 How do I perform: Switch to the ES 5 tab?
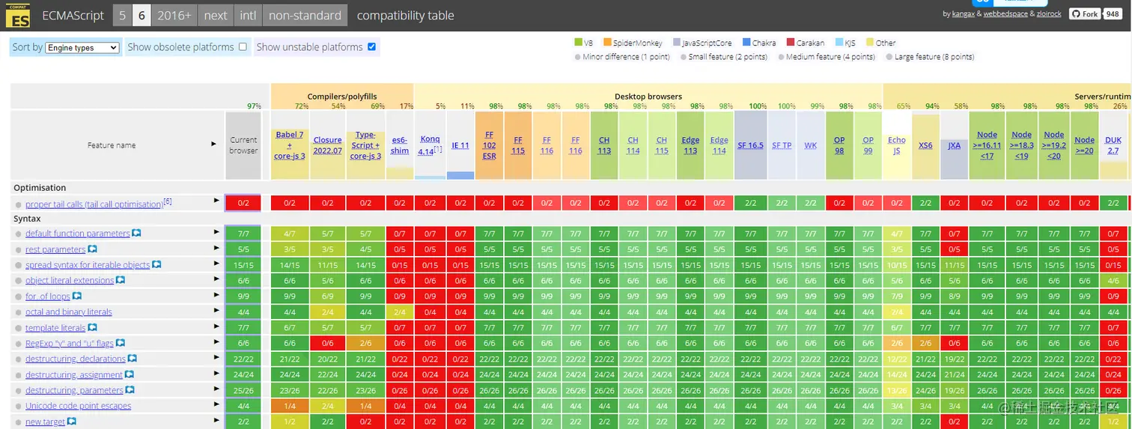(121, 15)
